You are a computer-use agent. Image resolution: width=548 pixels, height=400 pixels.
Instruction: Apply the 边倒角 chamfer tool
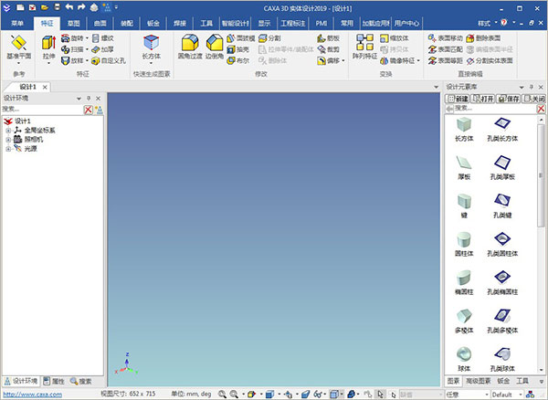215,47
